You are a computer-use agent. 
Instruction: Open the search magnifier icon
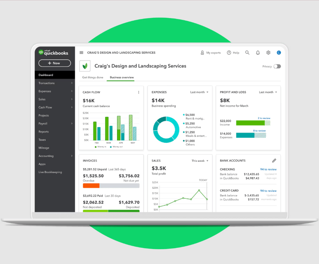point(247,53)
